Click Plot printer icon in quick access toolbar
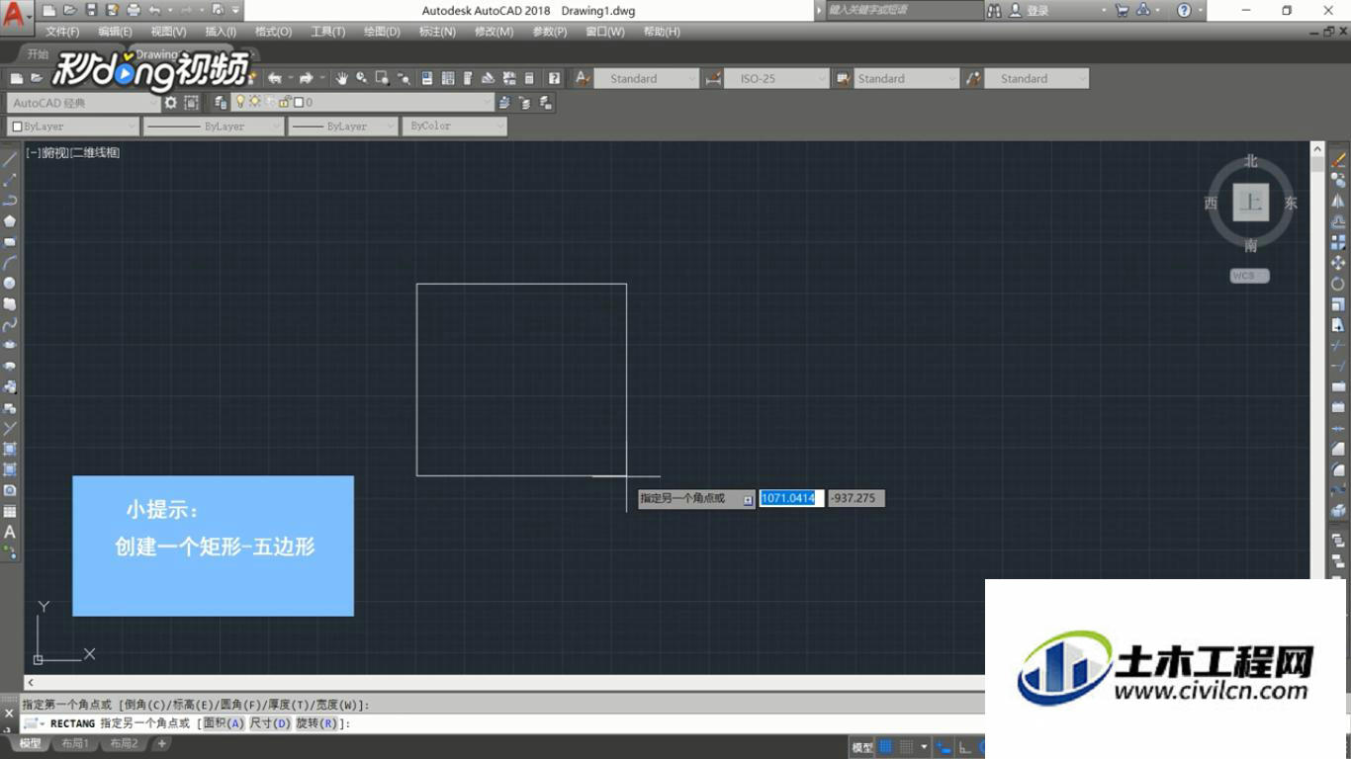 (x=133, y=10)
